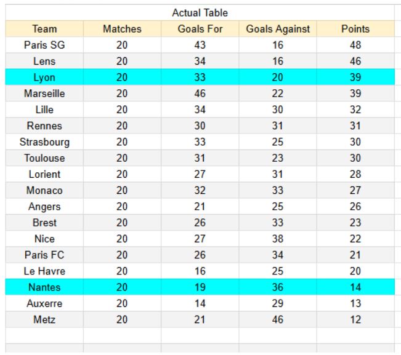Click the 'Goals Against' header cell
Viewport: 401px width, 355px height.
(278, 29)
